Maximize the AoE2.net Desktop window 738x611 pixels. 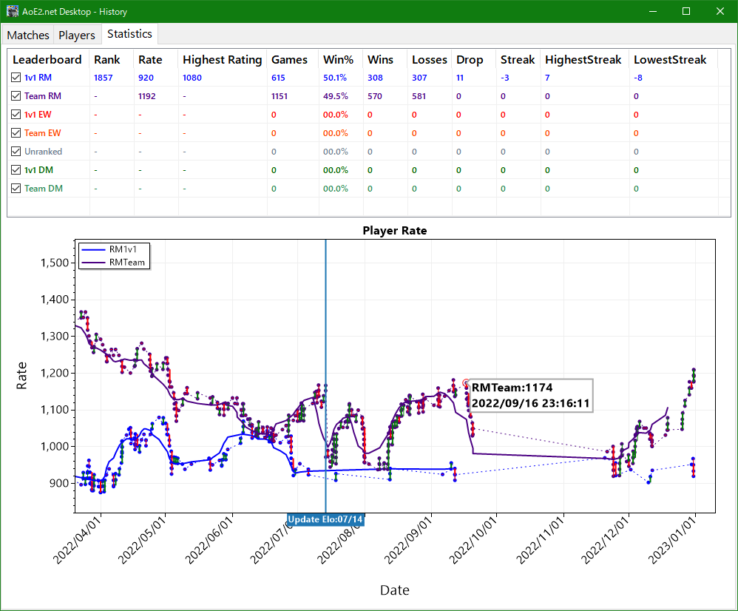(x=685, y=11)
